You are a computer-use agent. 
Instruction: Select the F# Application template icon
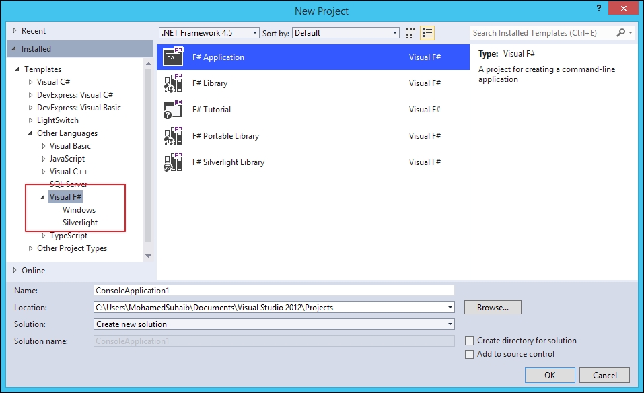click(173, 57)
